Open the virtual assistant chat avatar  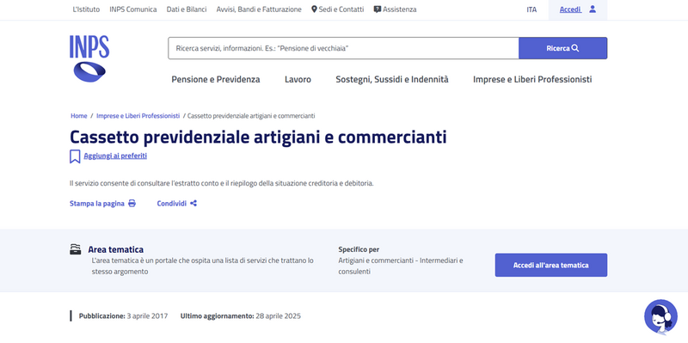[x=660, y=316]
